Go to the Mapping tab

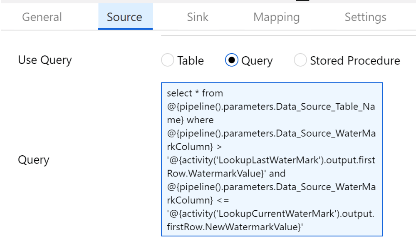276,17
